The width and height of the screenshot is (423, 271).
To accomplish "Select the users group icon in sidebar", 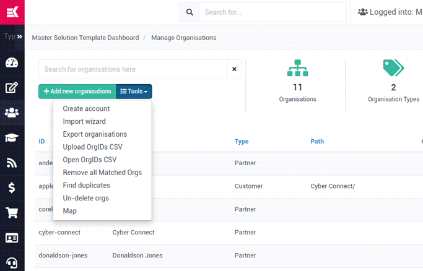I will (x=12, y=113).
